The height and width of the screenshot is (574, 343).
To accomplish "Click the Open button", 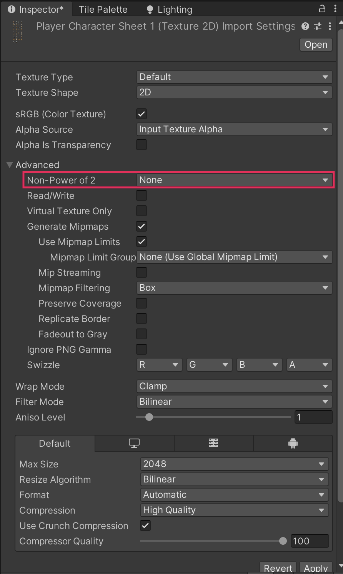I will (x=316, y=45).
